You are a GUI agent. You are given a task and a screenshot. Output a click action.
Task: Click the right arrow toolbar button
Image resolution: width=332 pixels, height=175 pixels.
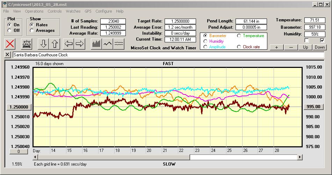(x=80, y=44)
